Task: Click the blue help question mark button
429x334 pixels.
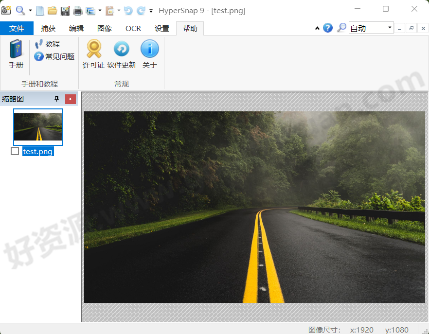Action: [327, 28]
